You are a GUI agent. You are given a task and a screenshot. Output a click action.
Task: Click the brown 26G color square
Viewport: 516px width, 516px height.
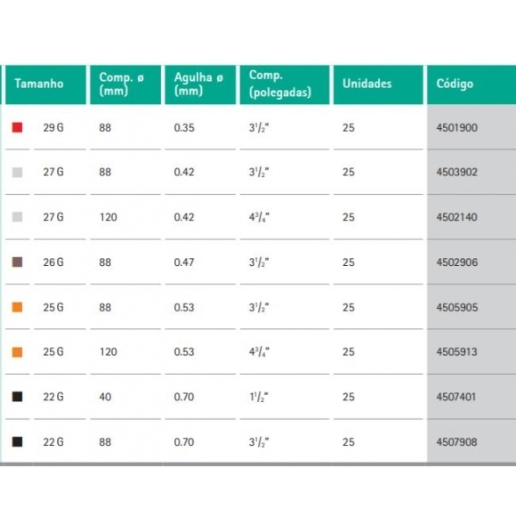click(18, 262)
